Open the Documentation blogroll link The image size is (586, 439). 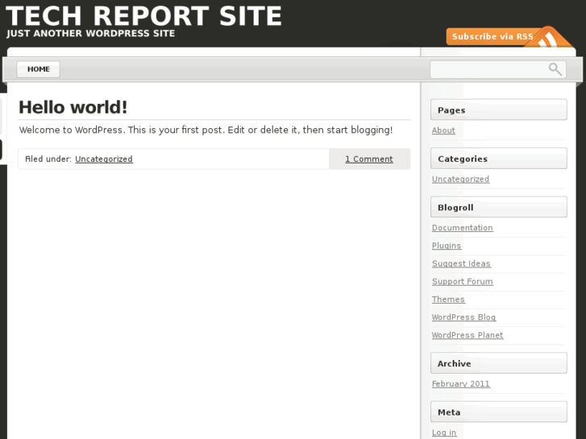point(463,228)
